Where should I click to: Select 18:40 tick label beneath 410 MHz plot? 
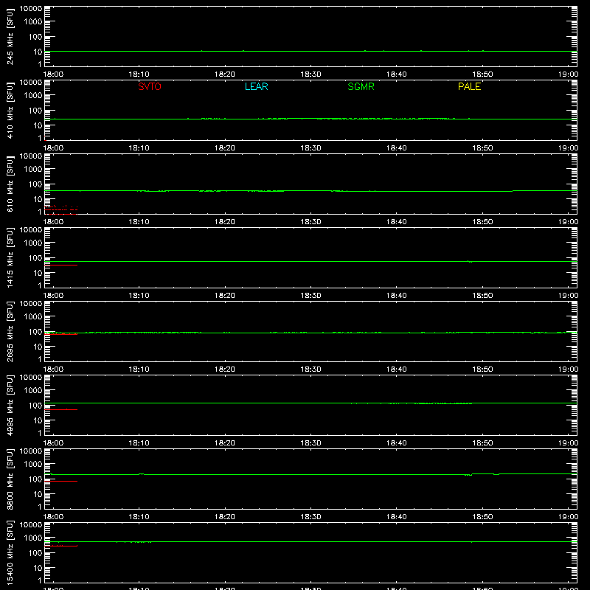397,148
